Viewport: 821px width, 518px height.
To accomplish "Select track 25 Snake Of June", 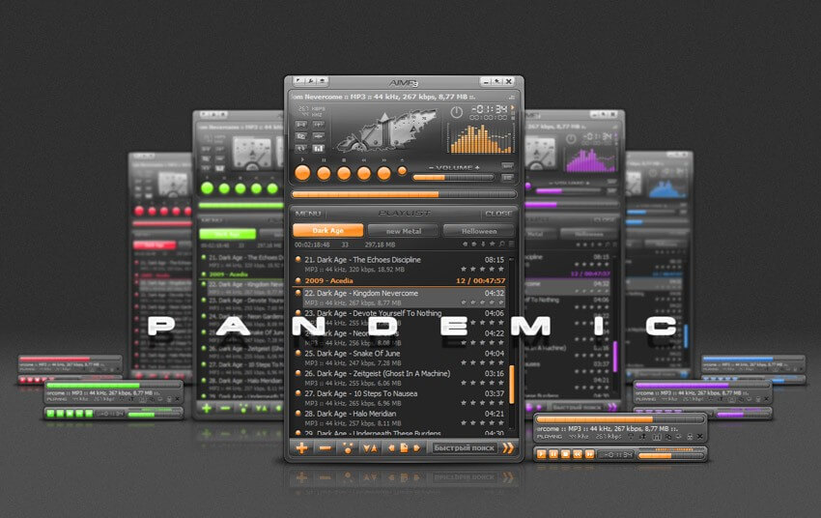I will tap(400, 358).
